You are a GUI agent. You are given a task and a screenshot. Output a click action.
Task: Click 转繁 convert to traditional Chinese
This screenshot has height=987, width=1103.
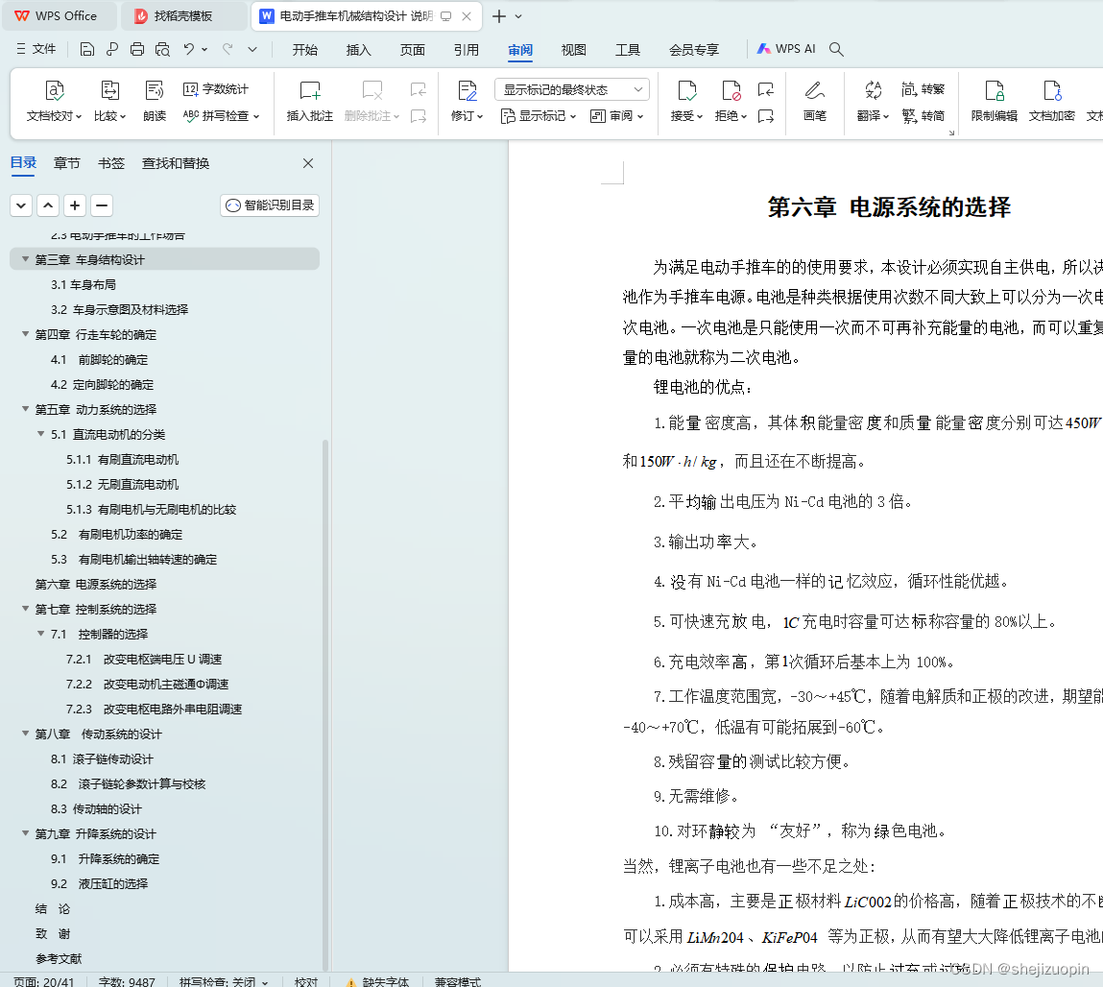click(923, 89)
